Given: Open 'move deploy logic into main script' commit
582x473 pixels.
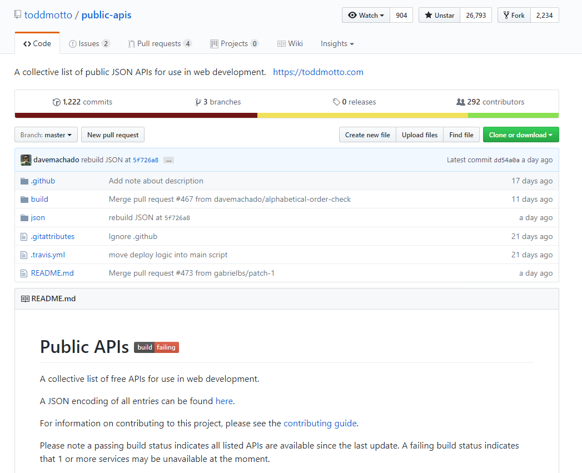Looking at the screenshot, I should click(168, 255).
